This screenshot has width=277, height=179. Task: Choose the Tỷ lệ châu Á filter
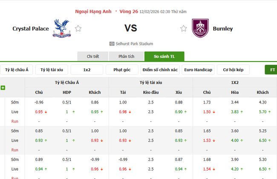point(17,70)
